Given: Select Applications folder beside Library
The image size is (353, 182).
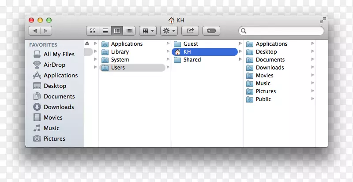Looking at the screenshot, I should coord(132,44).
